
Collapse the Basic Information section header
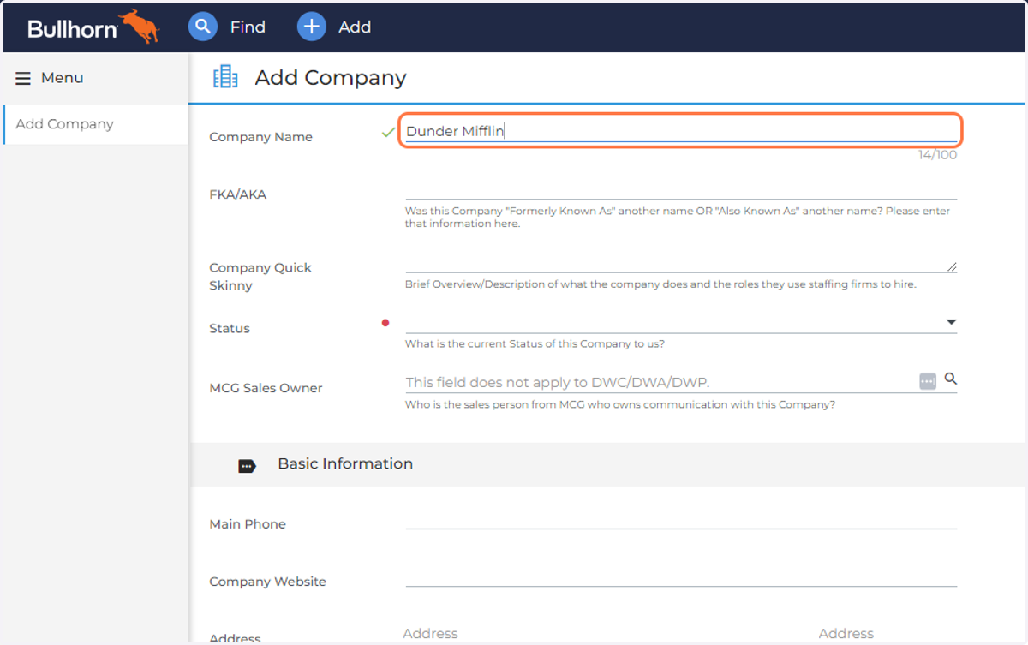[x=608, y=464]
